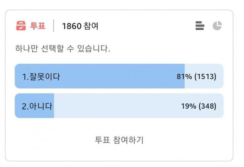Click the 81% percentage on first option
The image size is (244, 167).
pyautogui.click(x=184, y=77)
